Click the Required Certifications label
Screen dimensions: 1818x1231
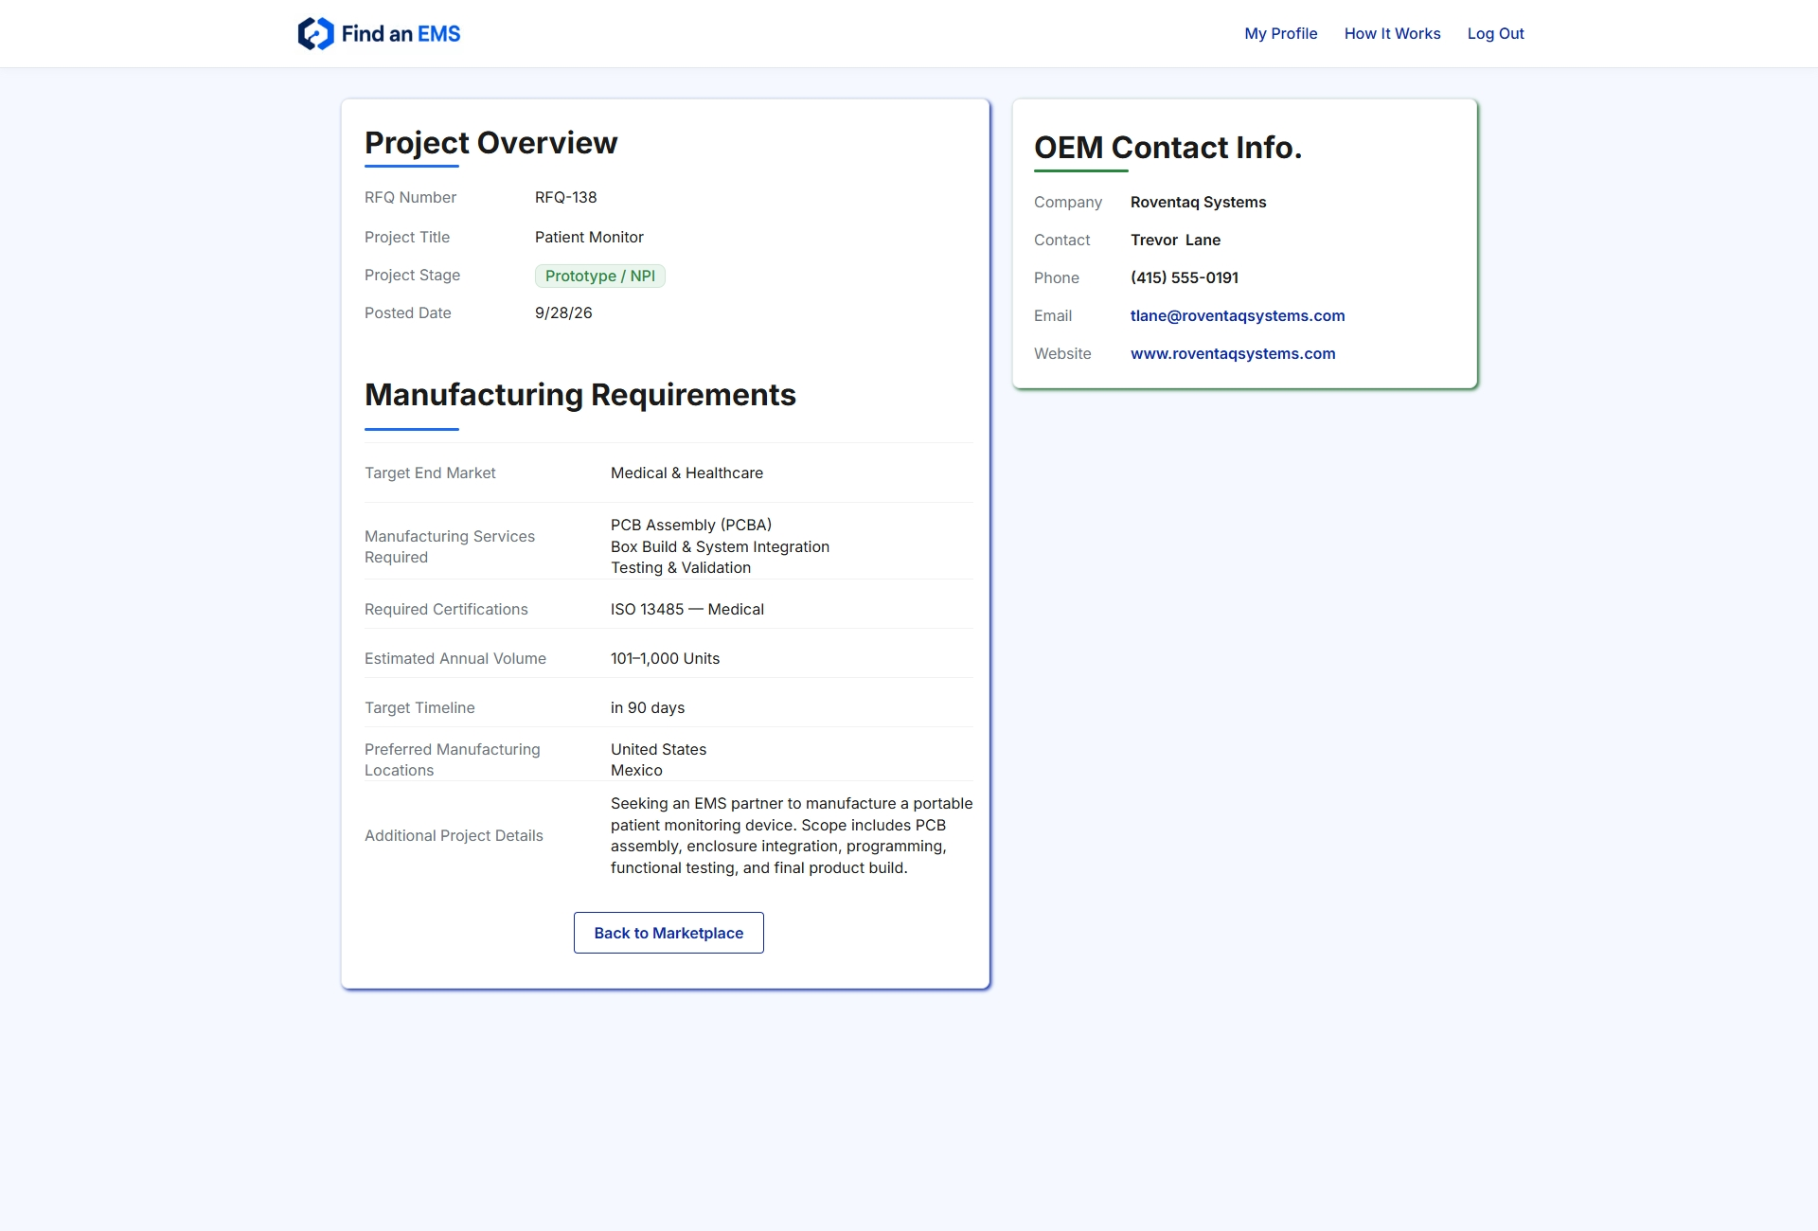pos(446,609)
